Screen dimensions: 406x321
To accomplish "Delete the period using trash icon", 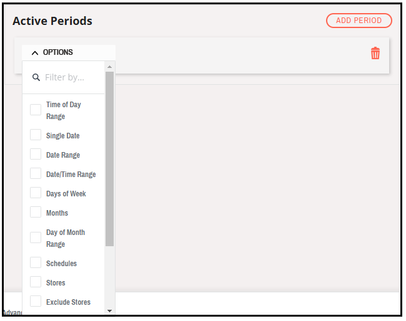I will (375, 53).
